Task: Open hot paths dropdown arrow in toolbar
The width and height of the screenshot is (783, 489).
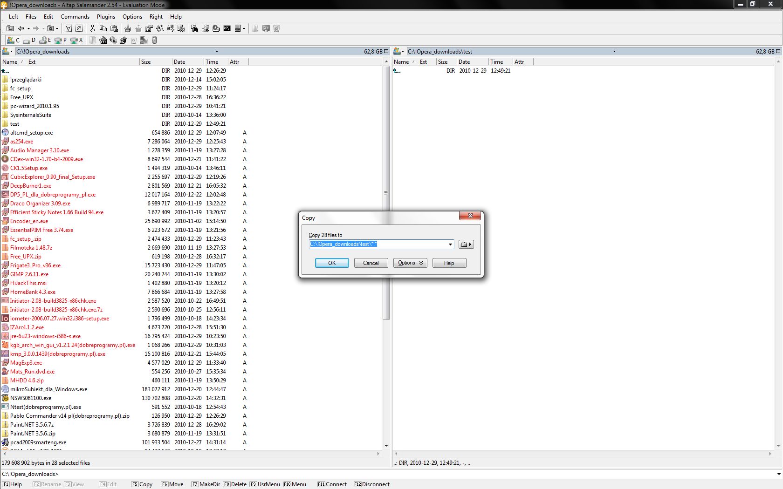Action: [57, 28]
